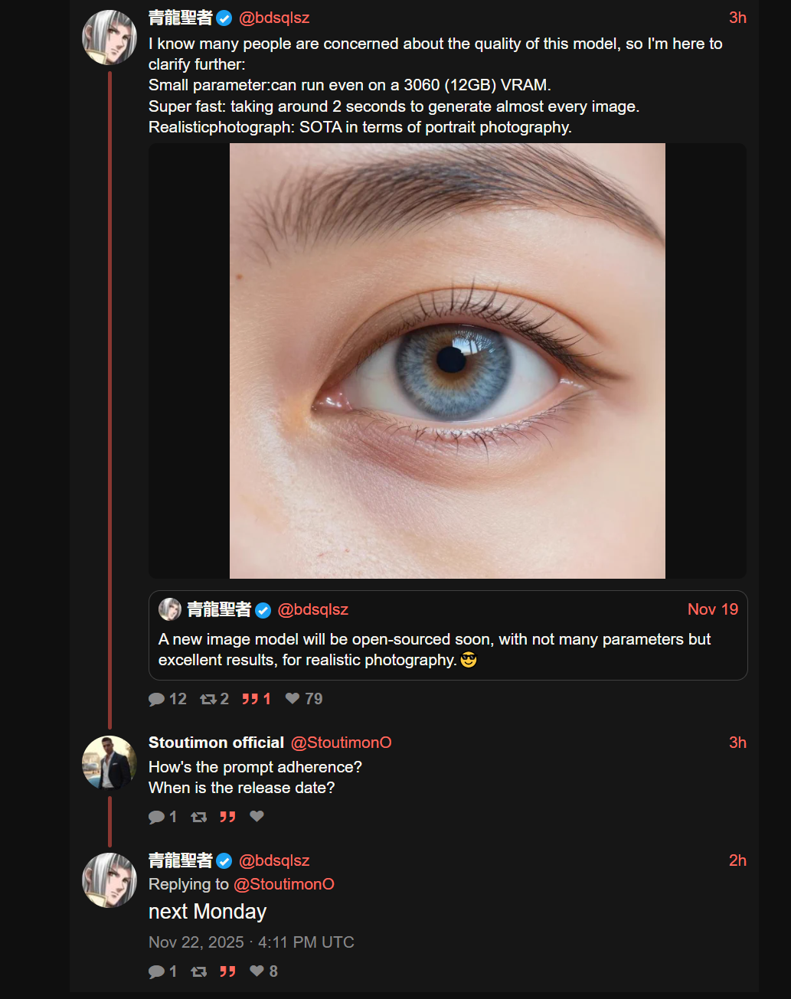The height and width of the screenshot is (999, 791).
Task: Click the avatar of the top tweet's author
Action: [109, 38]
